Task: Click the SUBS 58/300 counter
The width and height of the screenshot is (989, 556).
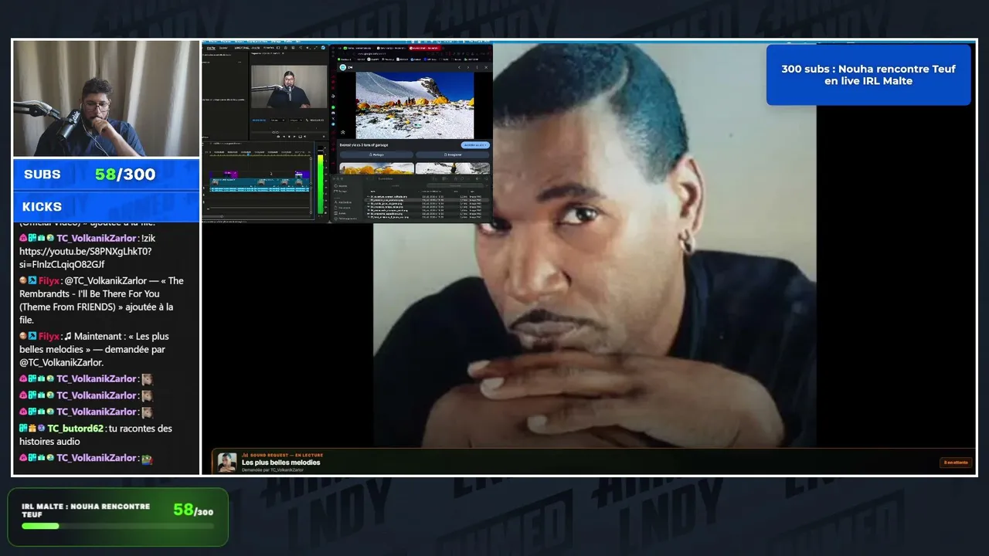Action: coord(106,175)
